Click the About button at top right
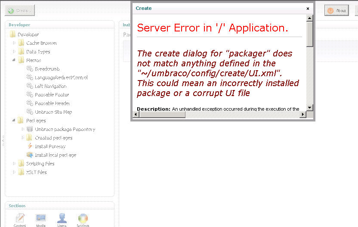Viewport: 358px width, 227px height. tap(336, 10)
